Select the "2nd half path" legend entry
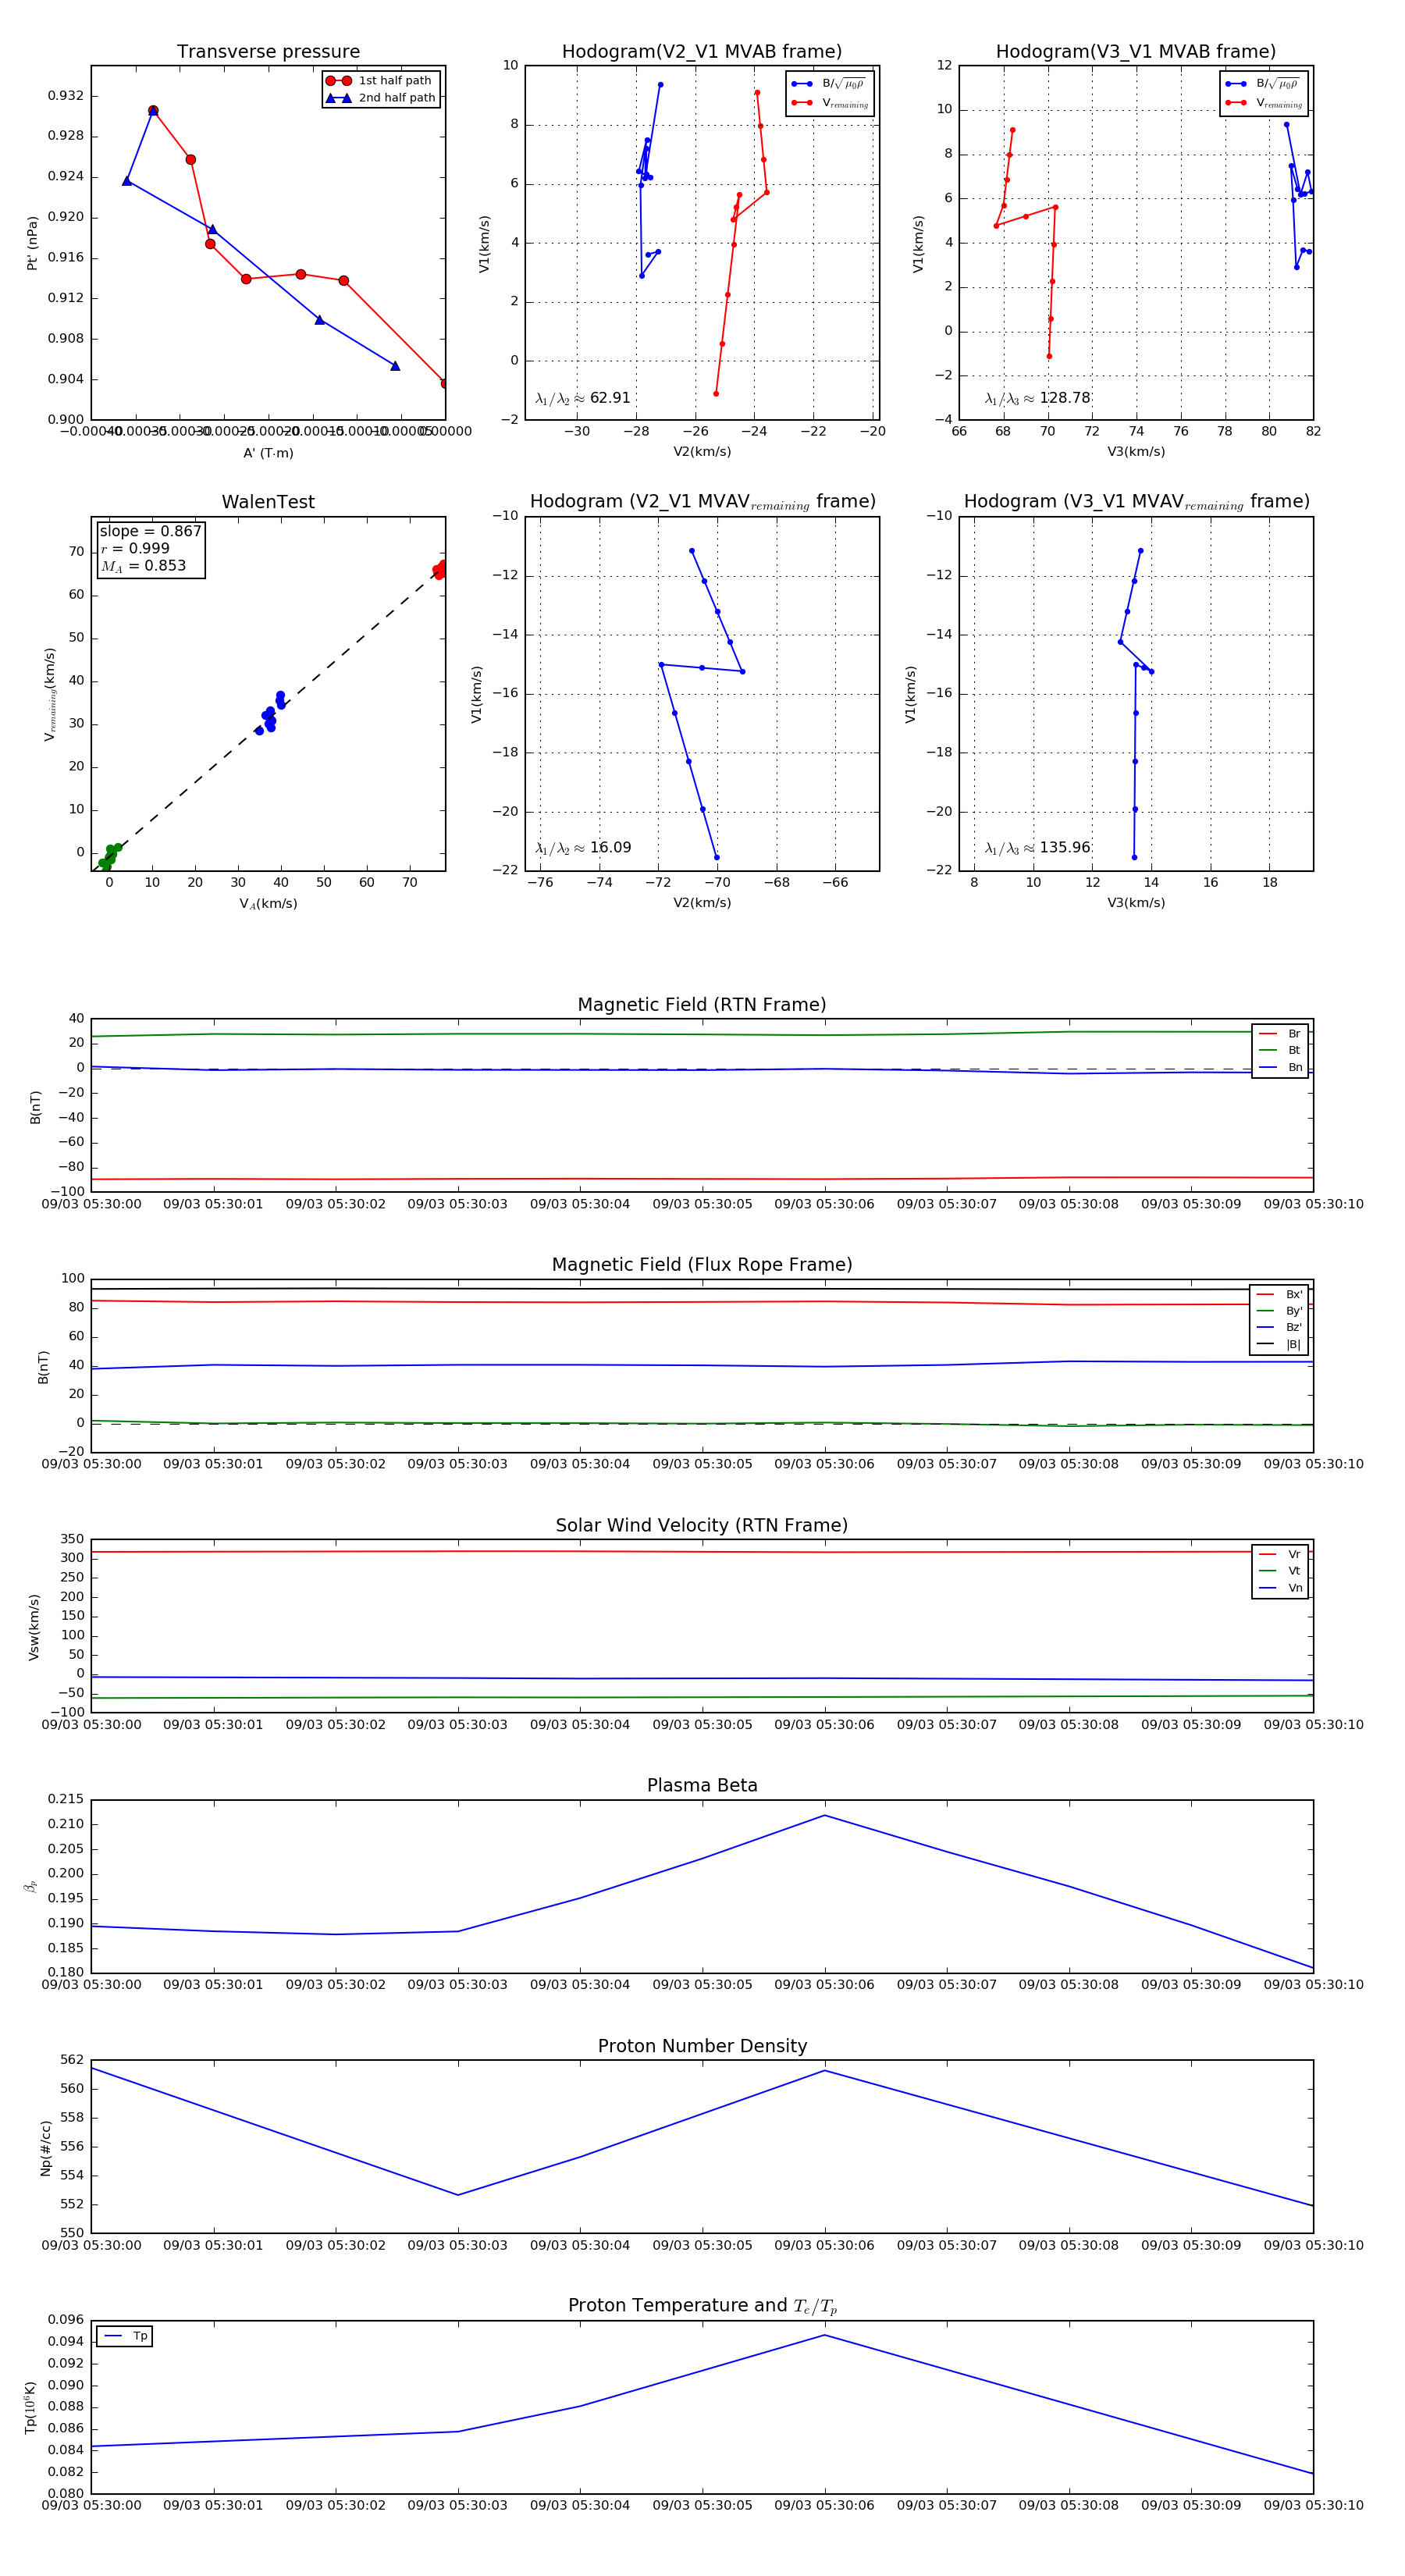The height and width of the screenshot is (2576, 1405). 380,98
